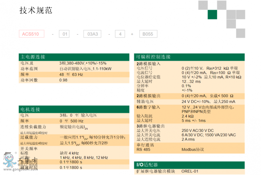Select the OREL-01 module value
Image resolution: width=261 pixels, height=175 pixels.
point(190,171)
